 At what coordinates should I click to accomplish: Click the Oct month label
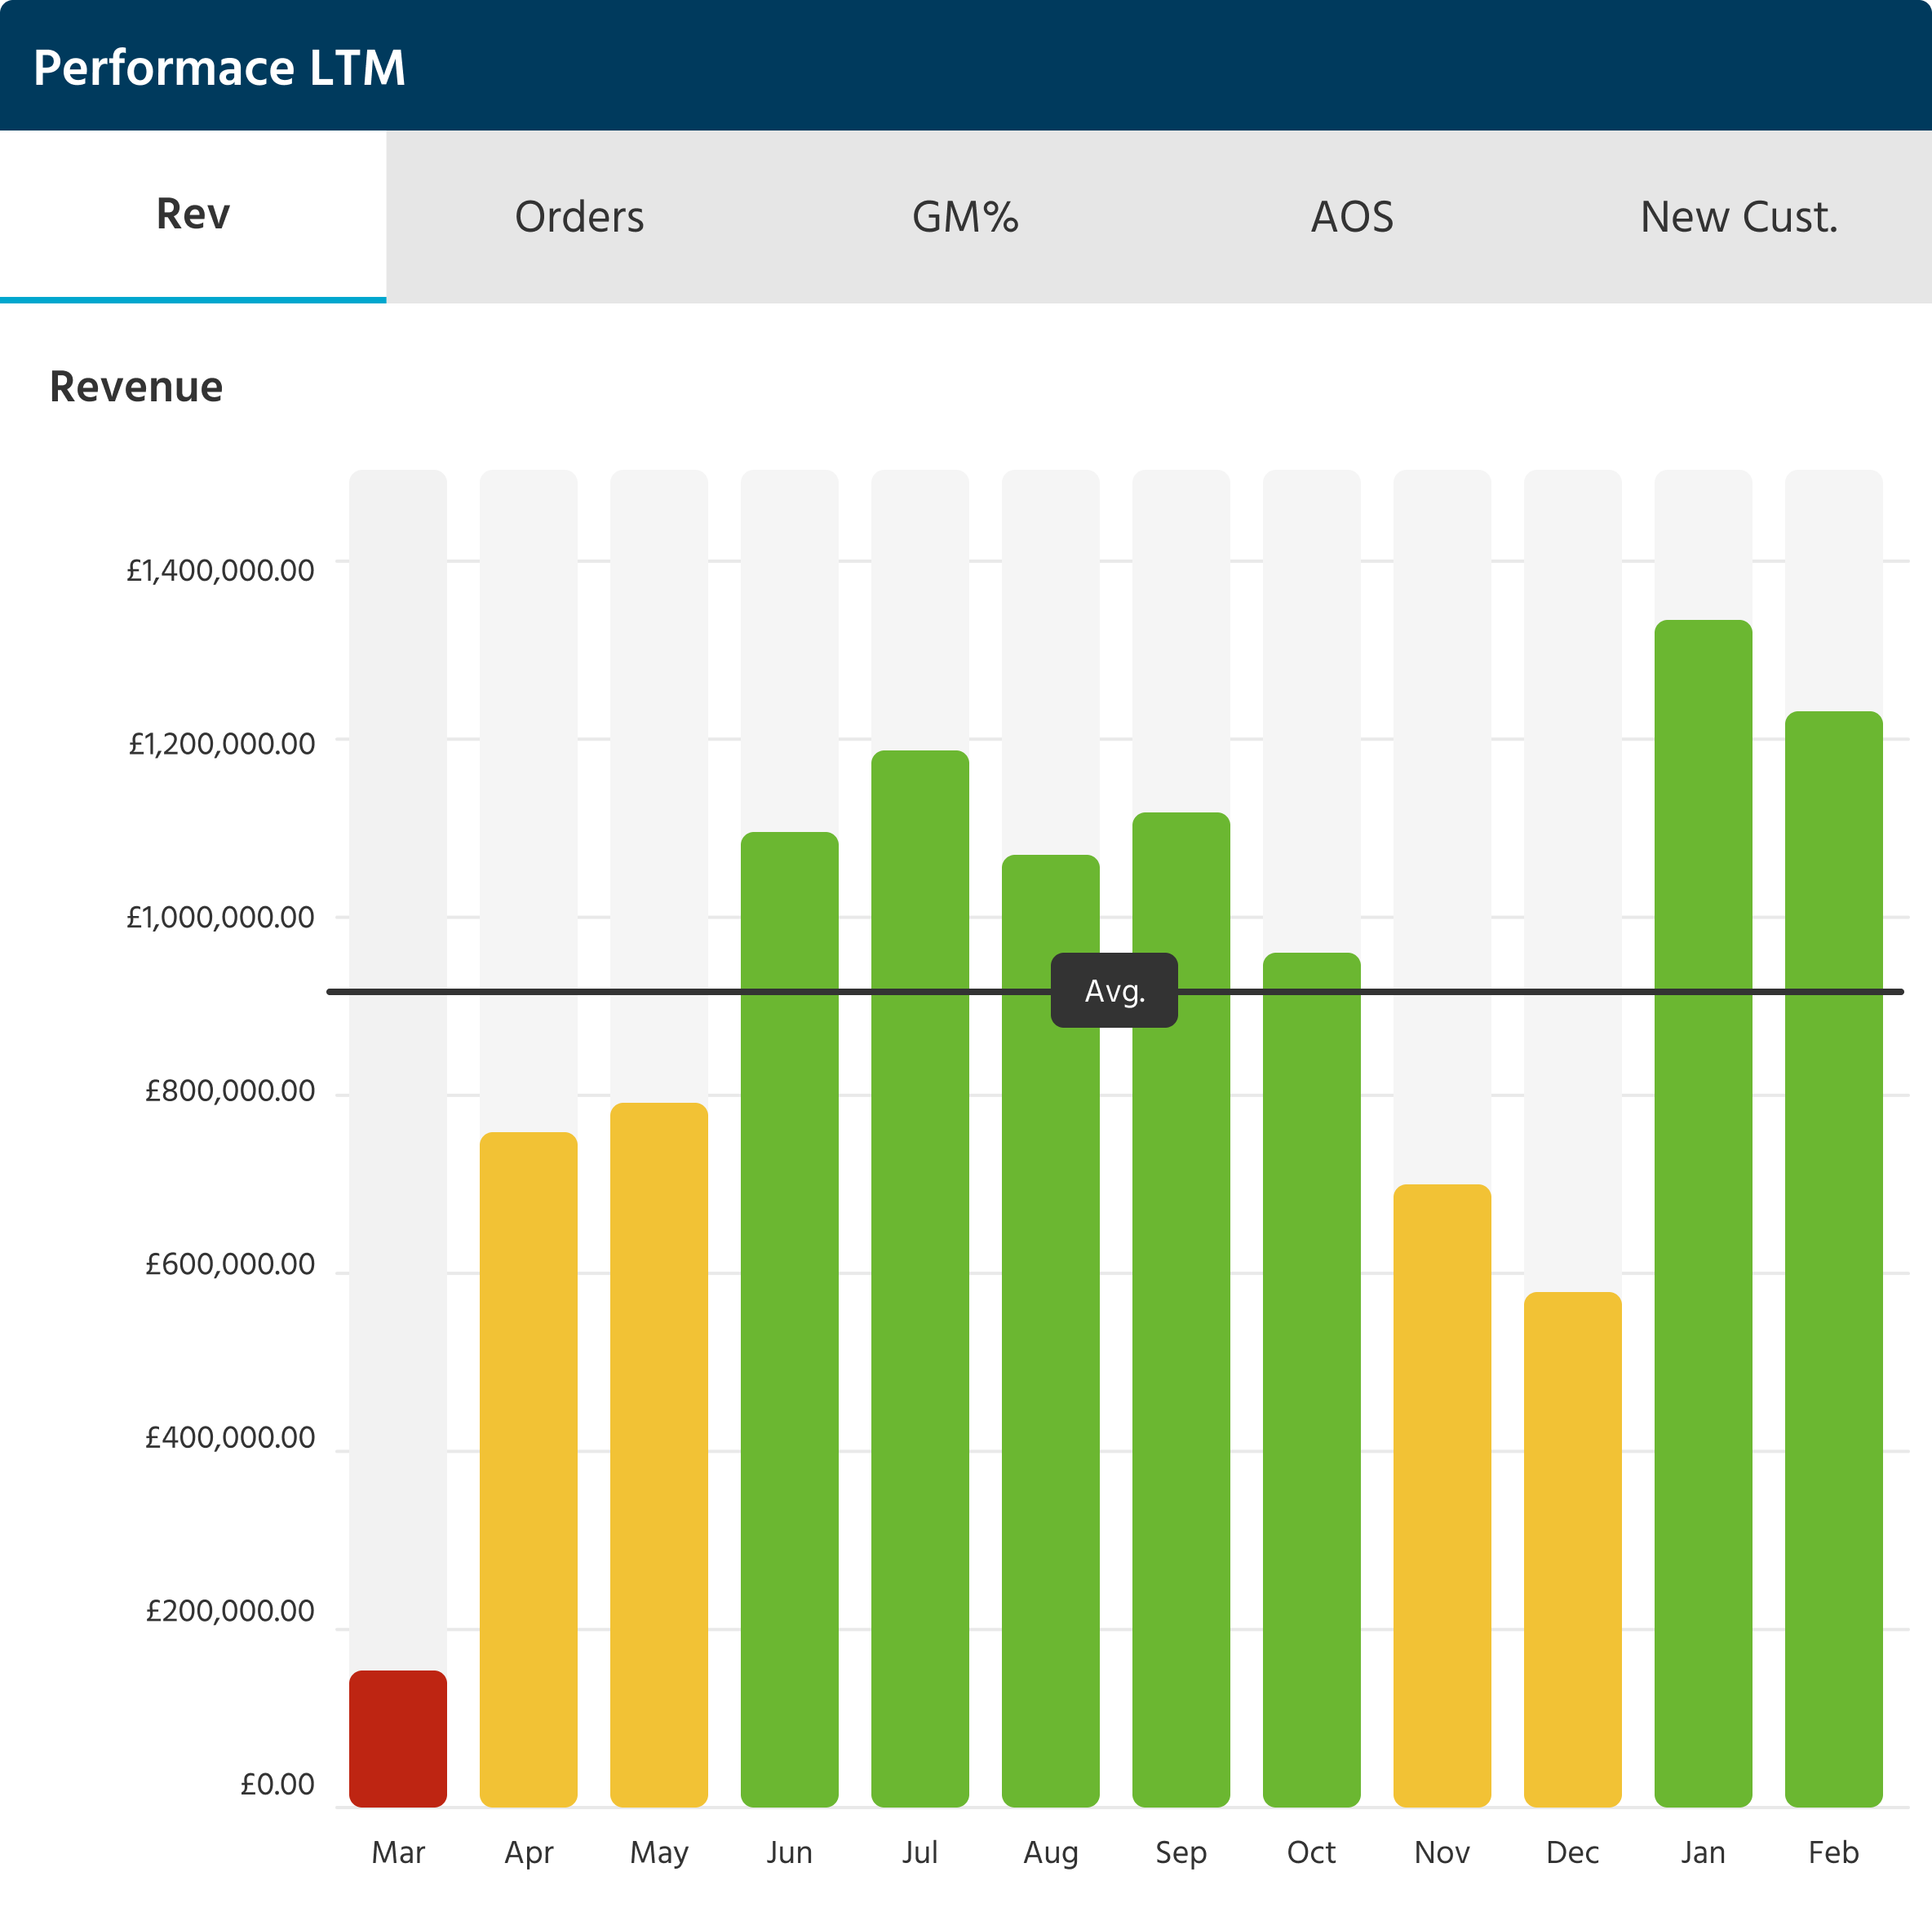(1311, 1853)
